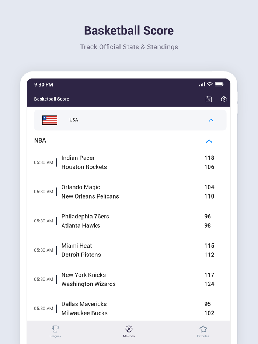Tap the Leagues trophy icon

55,329
